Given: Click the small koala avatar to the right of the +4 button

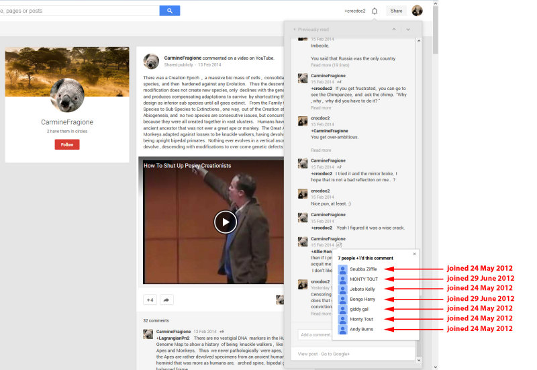Looking at the screenshot, I should tap(280, 299).
